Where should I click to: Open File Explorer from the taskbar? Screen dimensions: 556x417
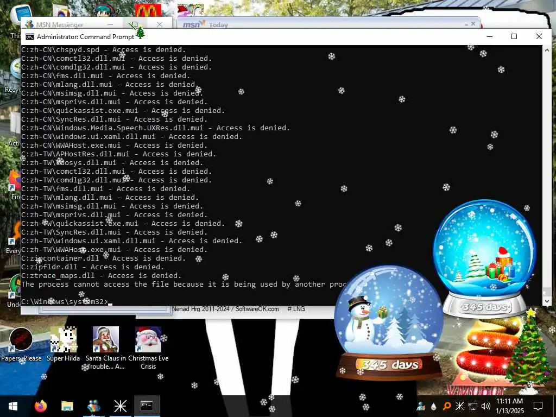click(x=67, y=406)
